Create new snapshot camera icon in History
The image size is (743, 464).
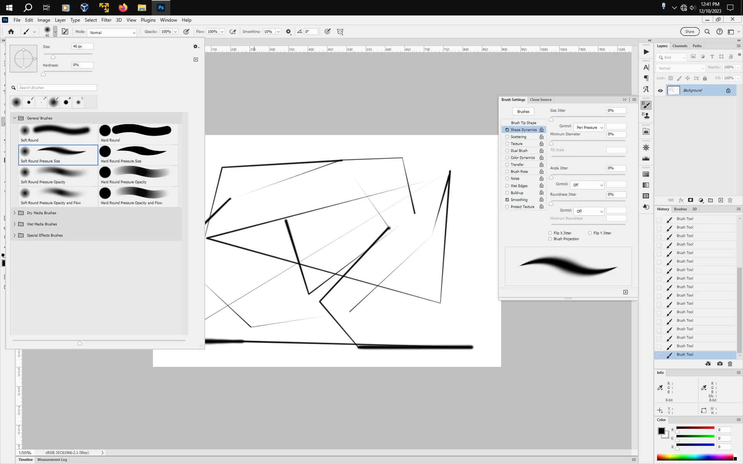coord(720,364)
